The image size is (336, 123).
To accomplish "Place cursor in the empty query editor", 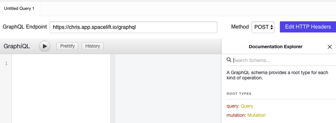I will click(61, 88).
